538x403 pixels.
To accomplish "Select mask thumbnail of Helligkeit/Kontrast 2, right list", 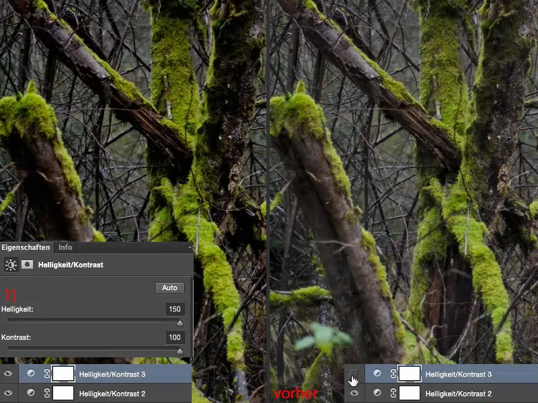I will pos(410,393).
